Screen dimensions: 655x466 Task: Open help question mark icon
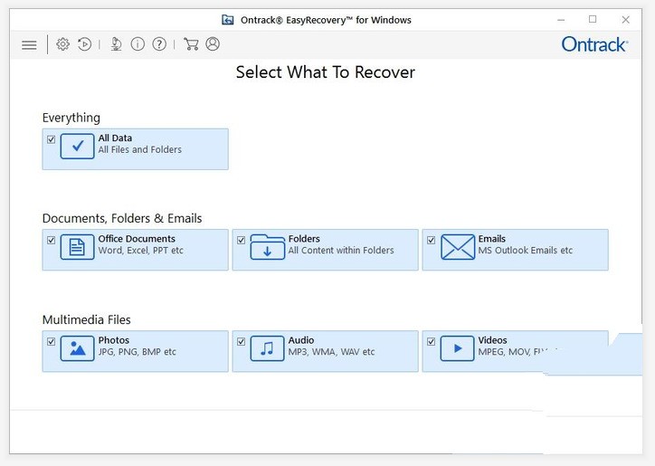[159, 43]
